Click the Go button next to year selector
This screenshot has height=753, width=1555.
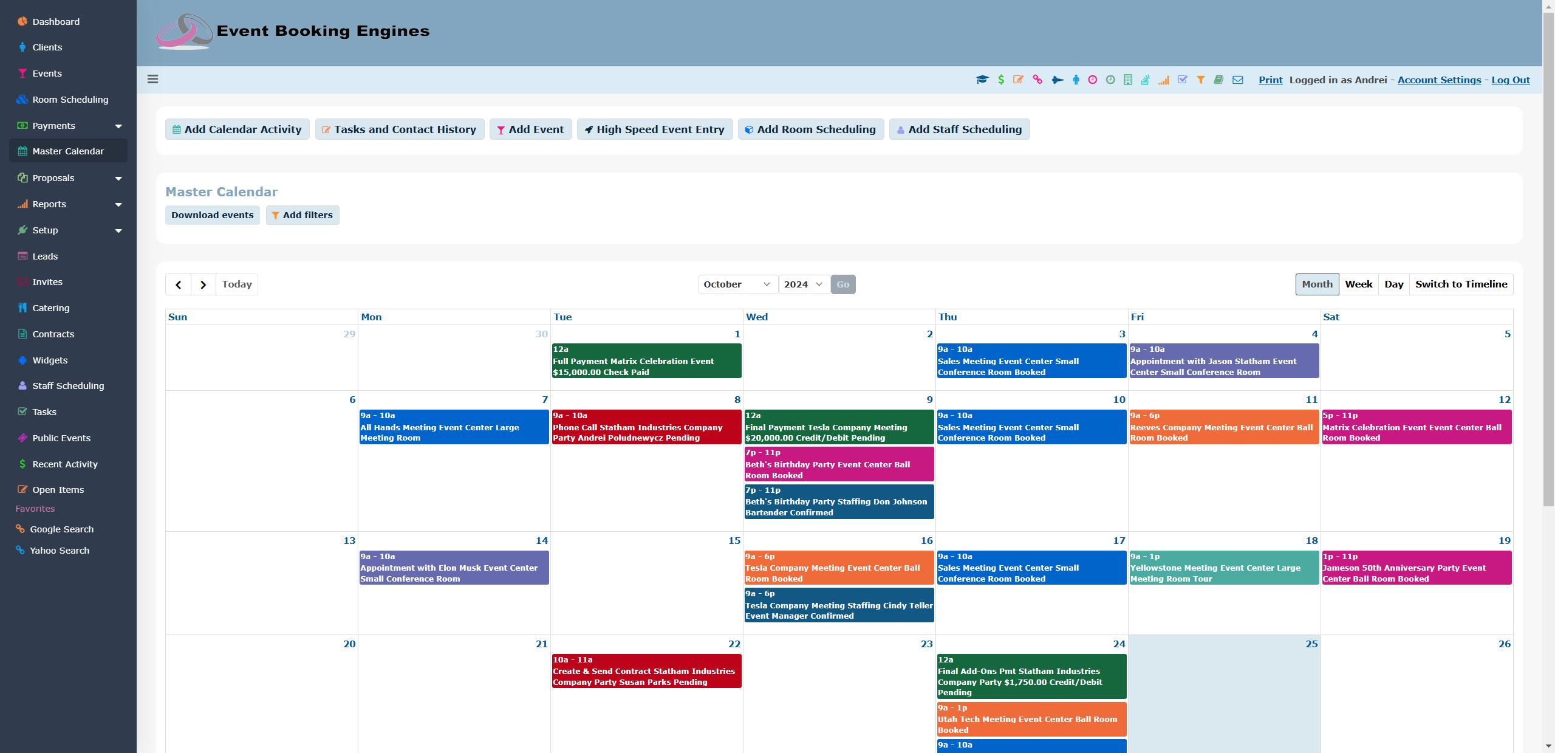pyautogui.click(x=843, y=284)
